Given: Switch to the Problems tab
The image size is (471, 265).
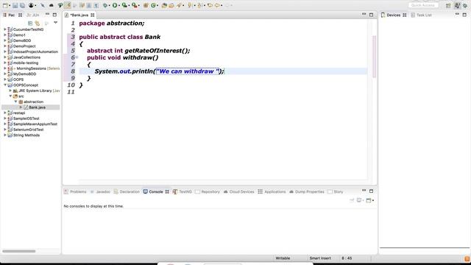Looking at the screenshot, I should coord(75,191).
